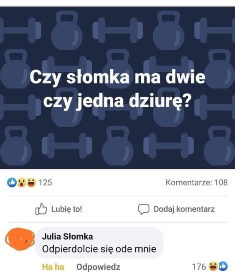This screenshot has width=235, height=276.
Task: Click the blue like reaction icon on post
Action: (12, 182)
